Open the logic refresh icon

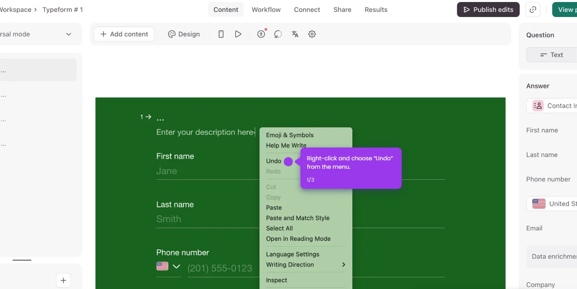278,34
